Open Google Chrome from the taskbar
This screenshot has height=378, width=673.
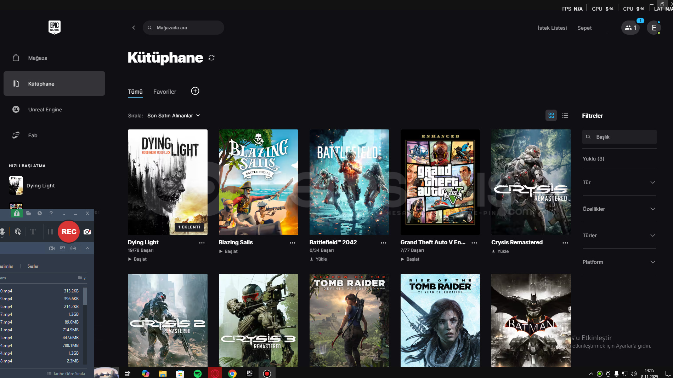(x=232, y=373)
